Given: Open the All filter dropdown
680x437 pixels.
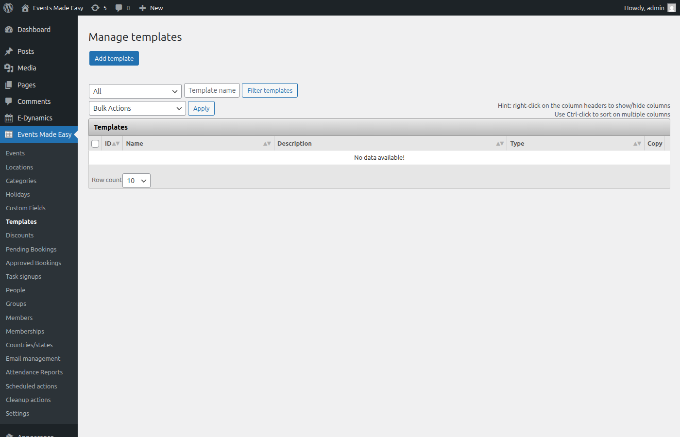Looking at the screenshot, I should click(135, 91).
